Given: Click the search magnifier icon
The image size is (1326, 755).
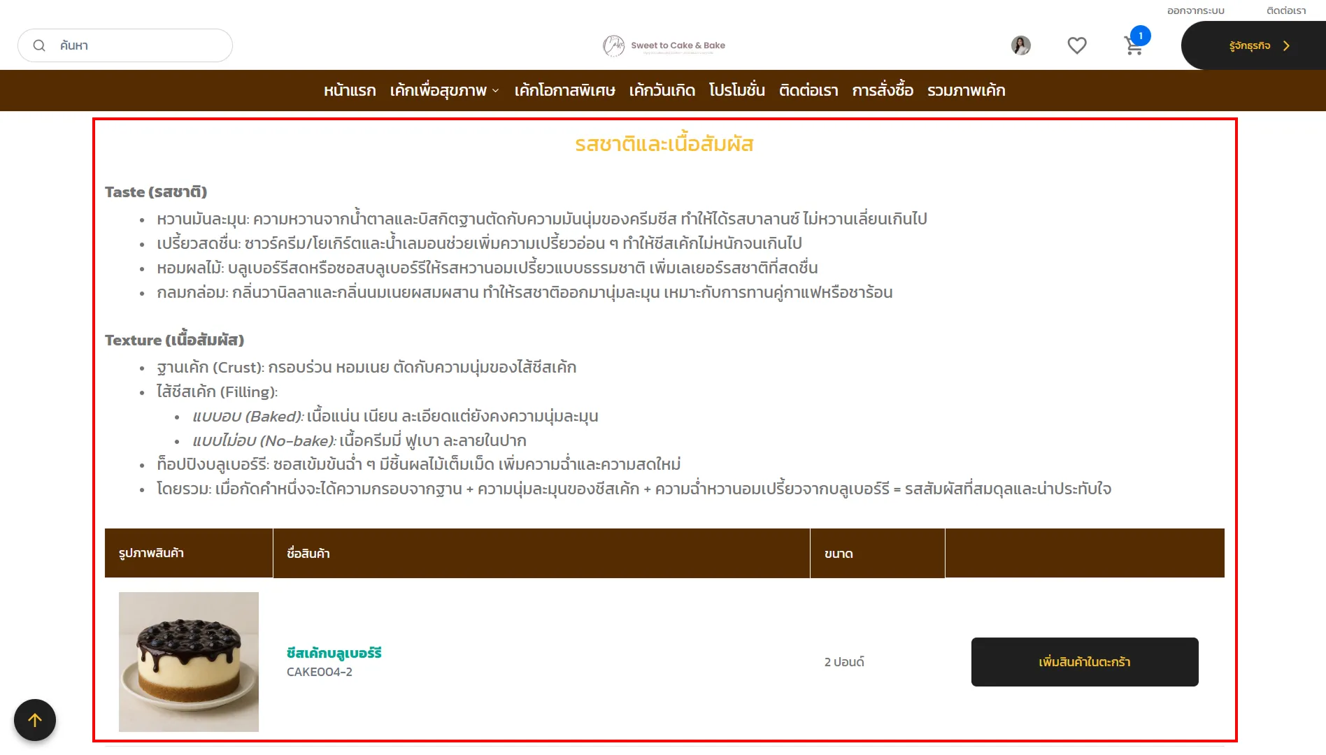Looking at the screenshot, I should [39, 45].
